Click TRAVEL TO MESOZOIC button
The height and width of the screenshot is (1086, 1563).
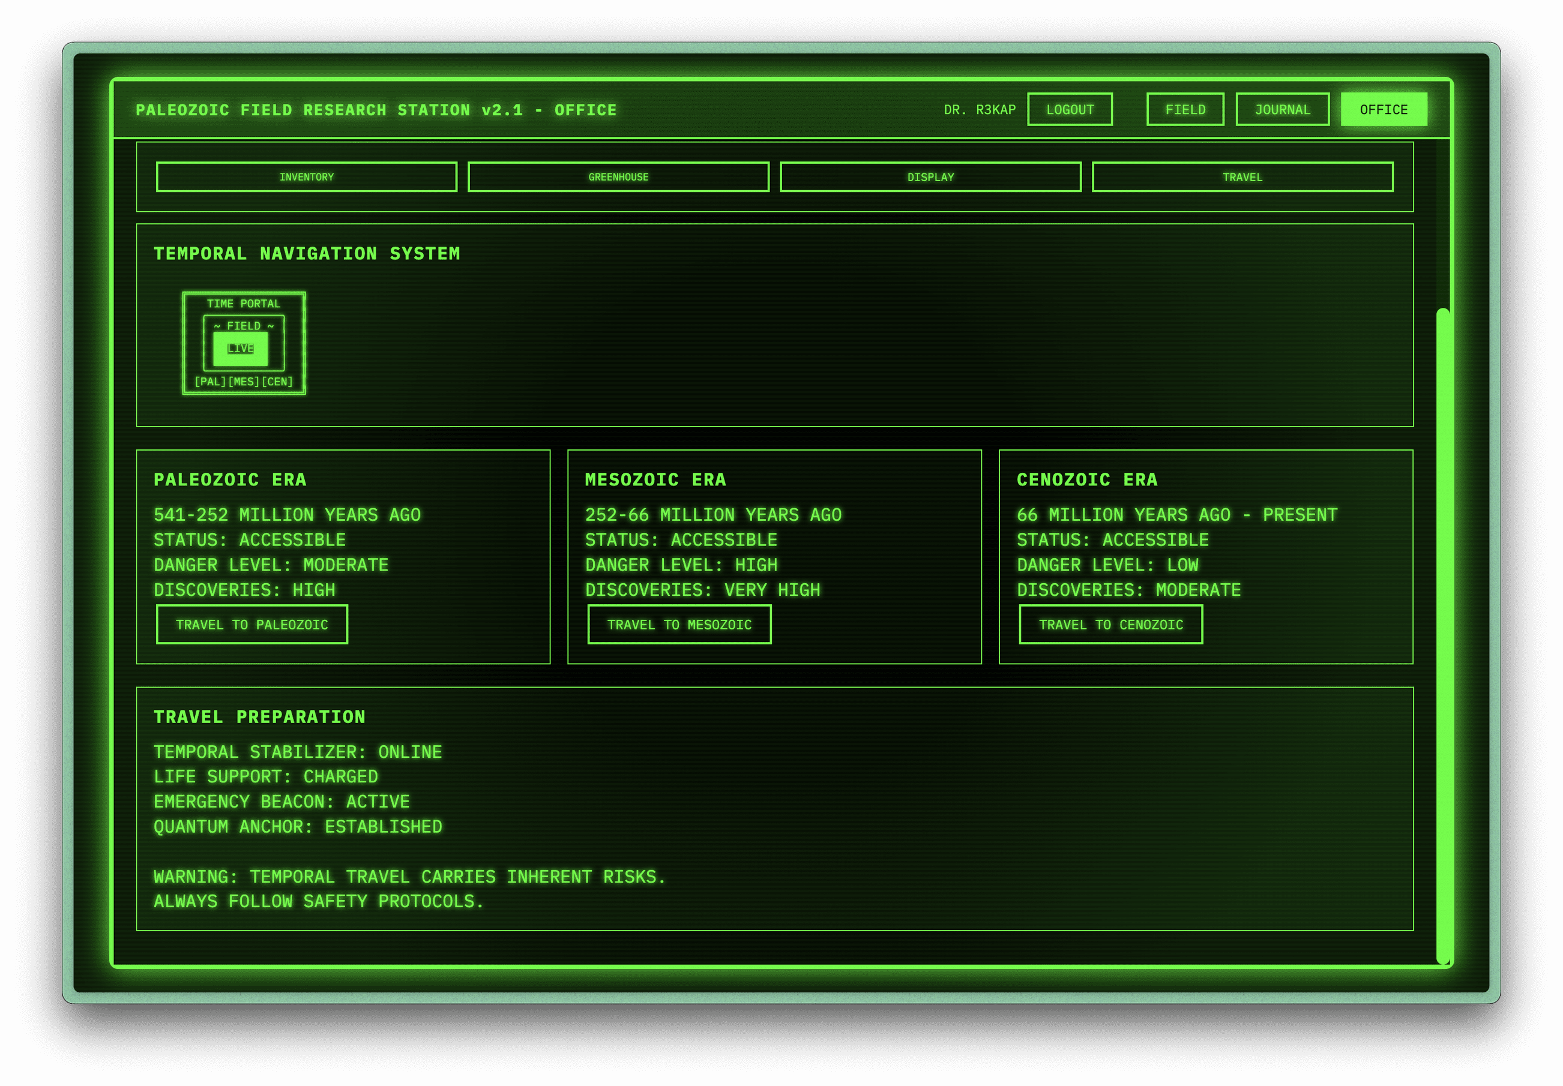click(679, 624)
